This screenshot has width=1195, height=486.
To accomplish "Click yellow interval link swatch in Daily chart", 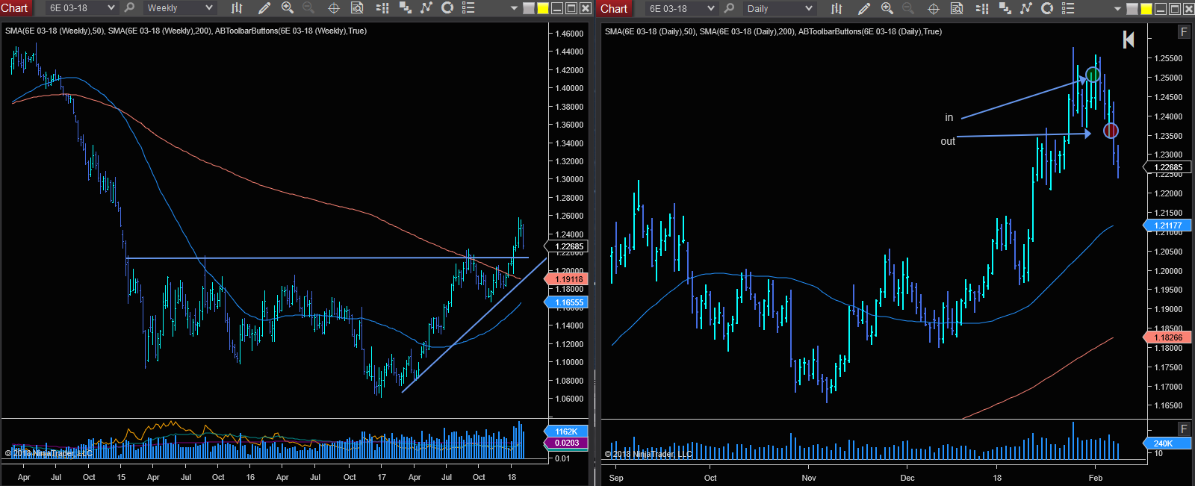I will 1146,9.
